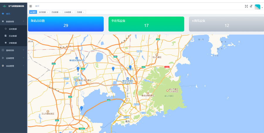Image resolution: width=264 pixels, height=133 pixels.
Task: Click the user avatar in the header
Action: (257, 7)
